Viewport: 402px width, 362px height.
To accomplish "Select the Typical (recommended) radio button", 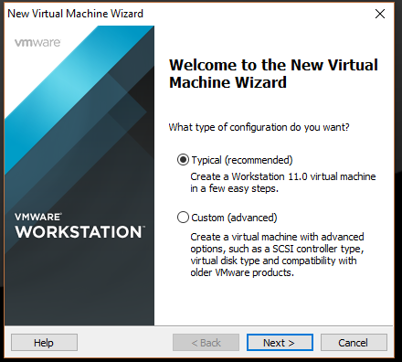I will coord(183,160).
